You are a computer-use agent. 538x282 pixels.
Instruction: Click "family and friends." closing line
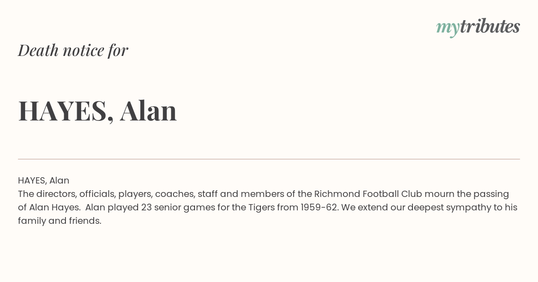pyautogui.click(x=60, y=221)
